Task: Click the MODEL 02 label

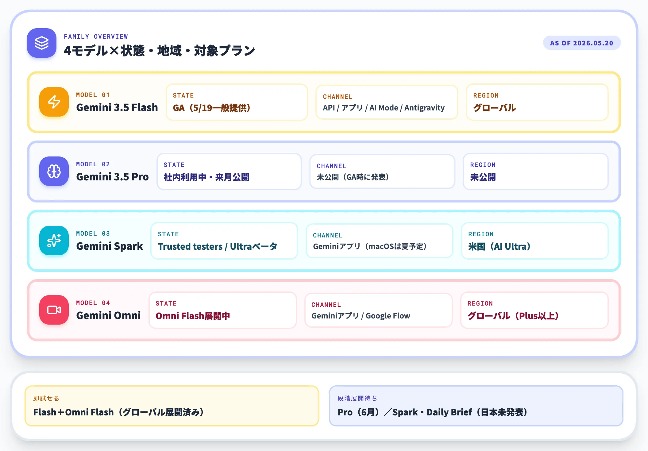Action: click(x=93, y=164)
